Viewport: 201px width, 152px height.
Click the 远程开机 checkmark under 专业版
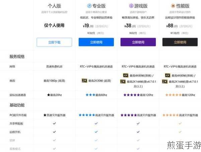pos(96,132)
